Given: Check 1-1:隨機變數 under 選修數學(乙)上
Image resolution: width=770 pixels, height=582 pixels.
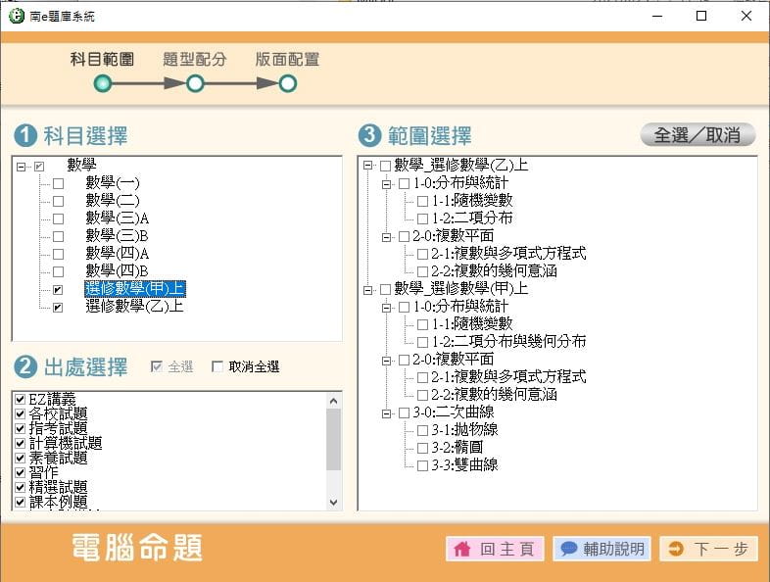Looking at the screenshot, I should click(422, 201).
